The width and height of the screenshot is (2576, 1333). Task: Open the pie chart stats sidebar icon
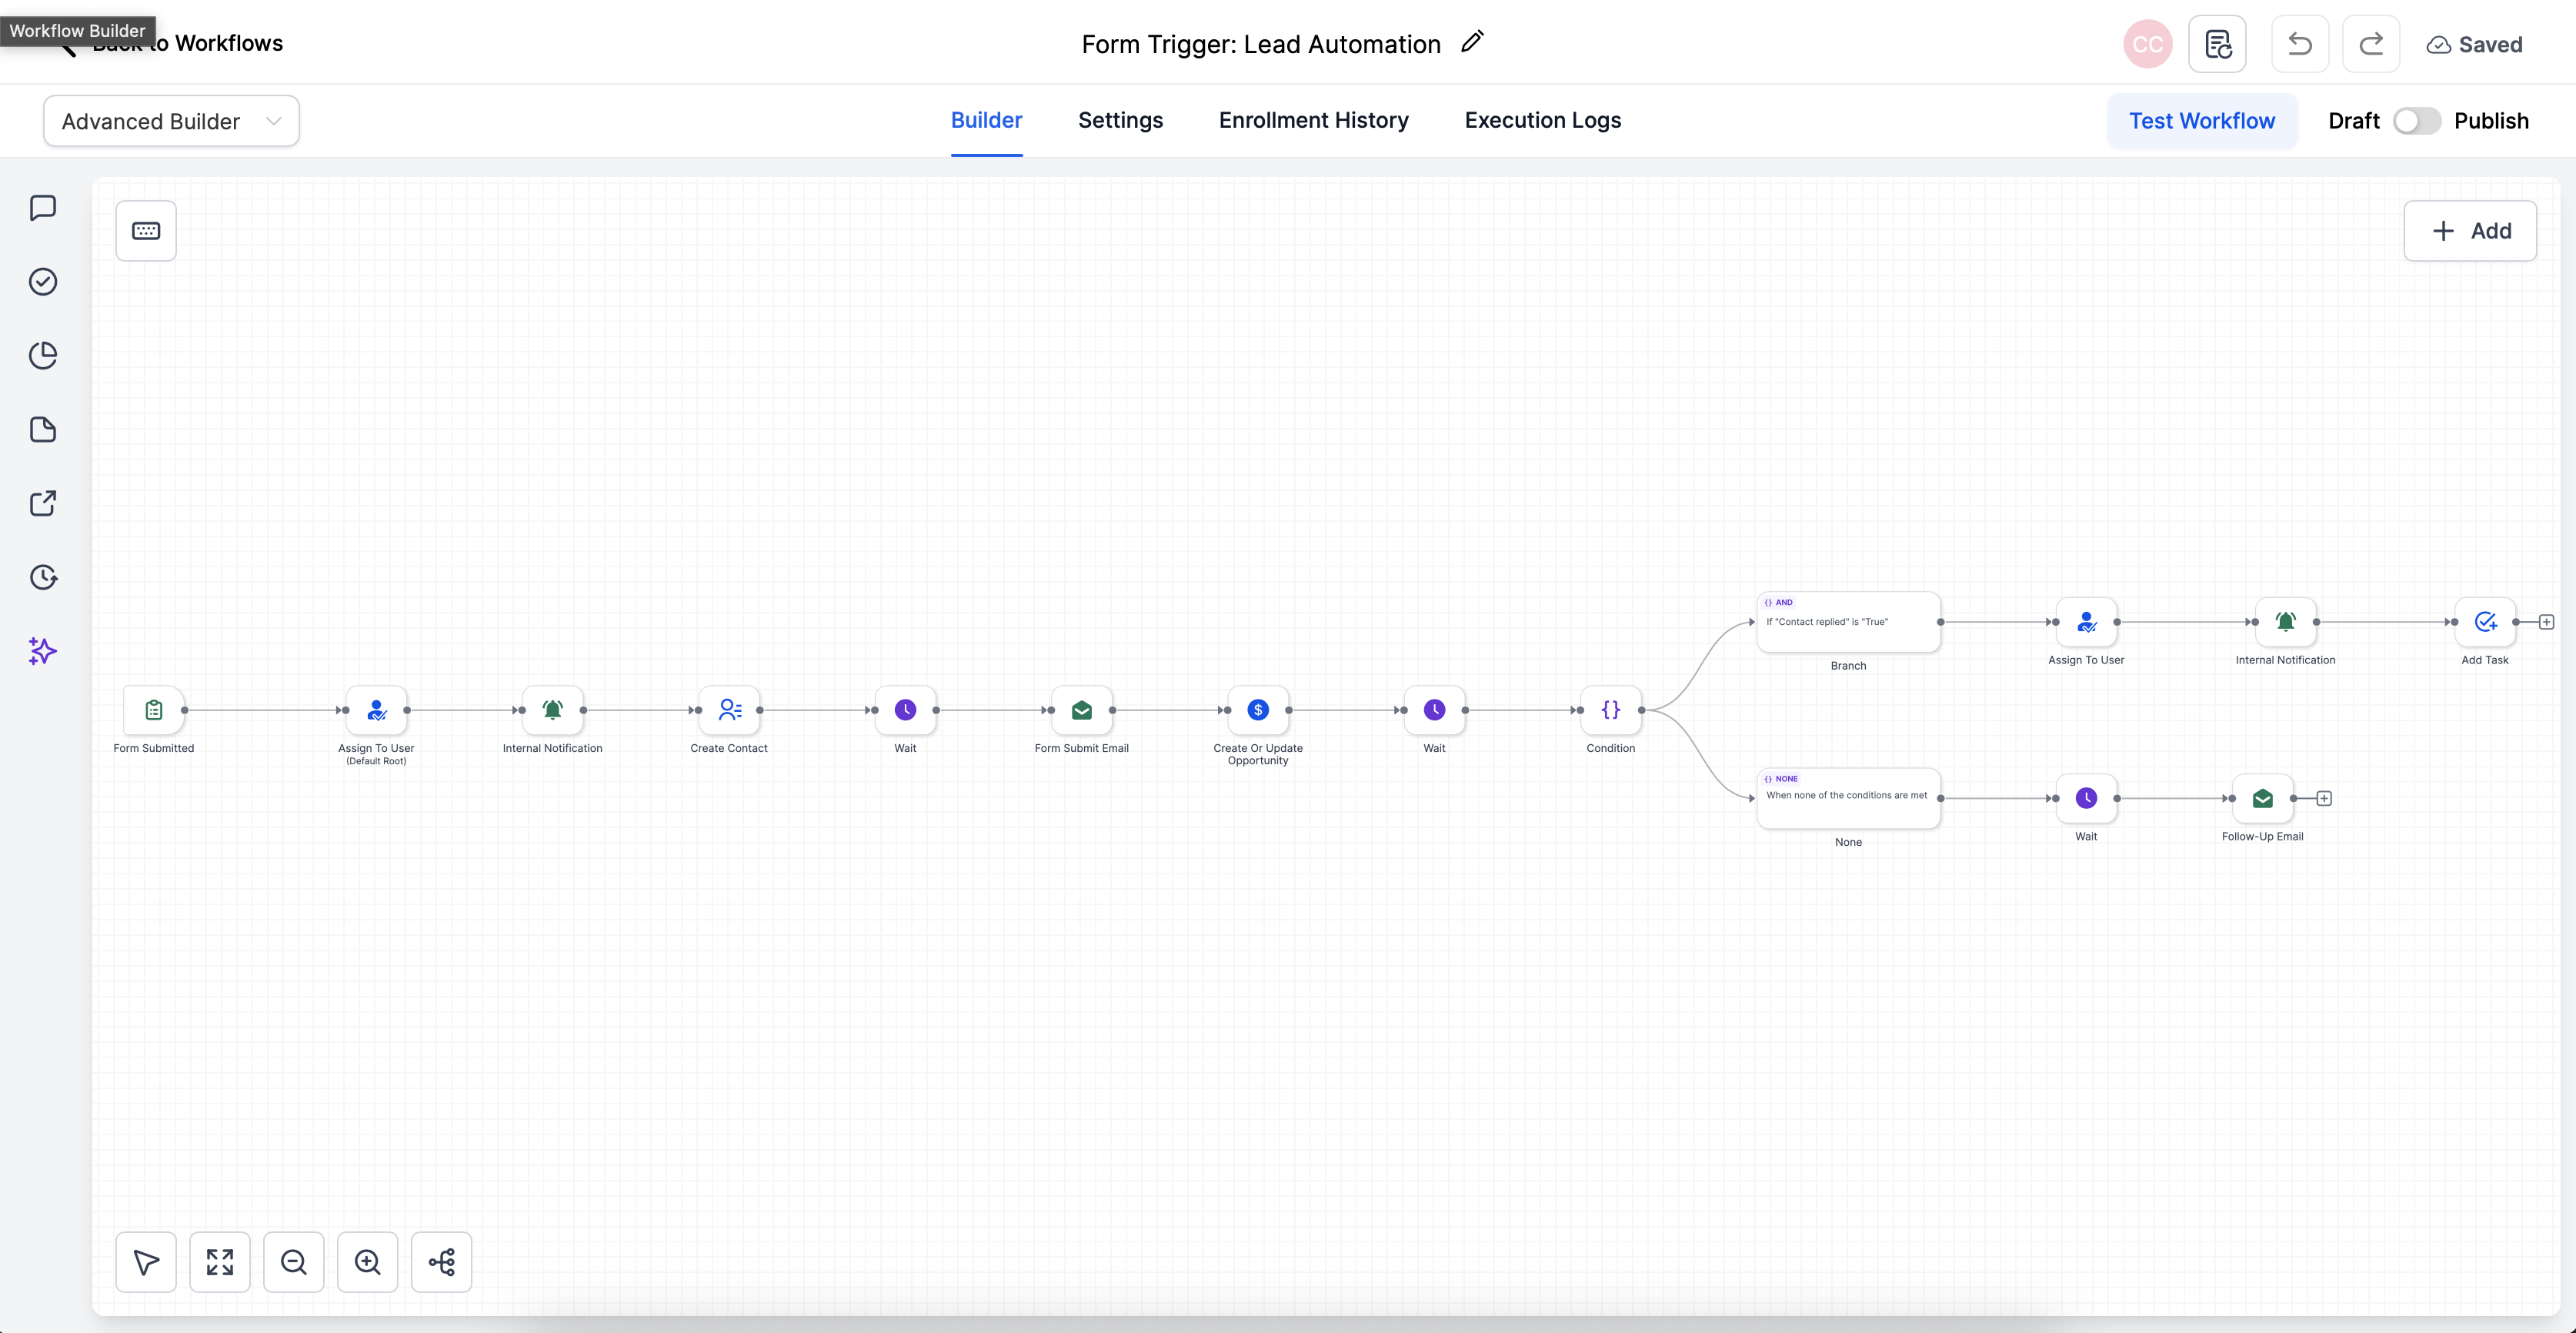tap(43, 355)
